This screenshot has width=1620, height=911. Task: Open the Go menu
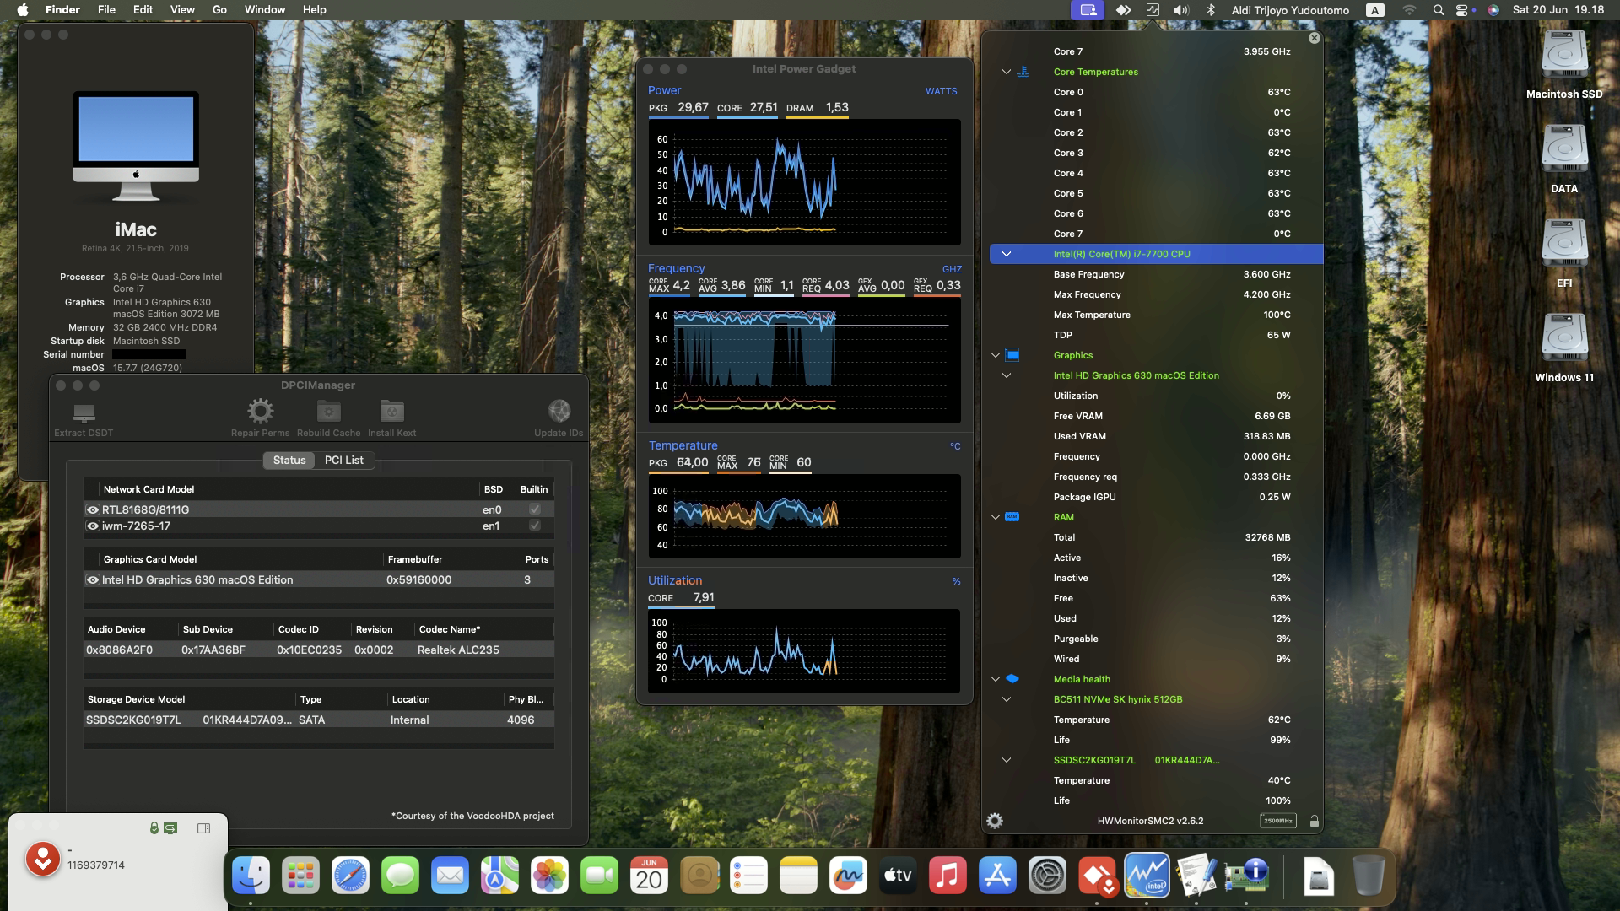tap(219, 10)
